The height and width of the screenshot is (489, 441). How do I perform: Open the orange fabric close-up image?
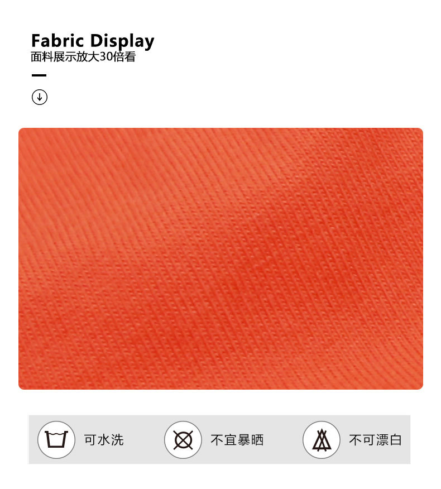[221, 258]
